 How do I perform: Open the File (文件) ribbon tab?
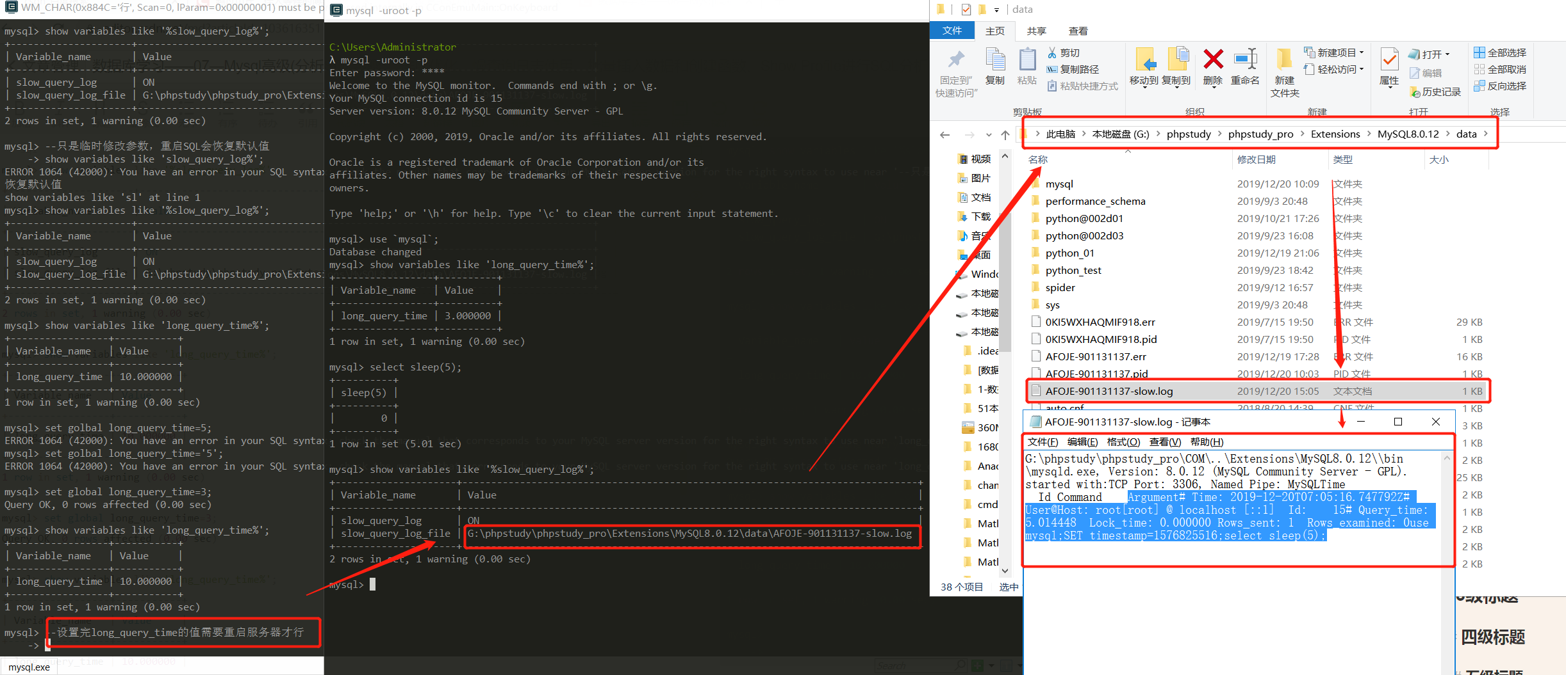point(952,30)
